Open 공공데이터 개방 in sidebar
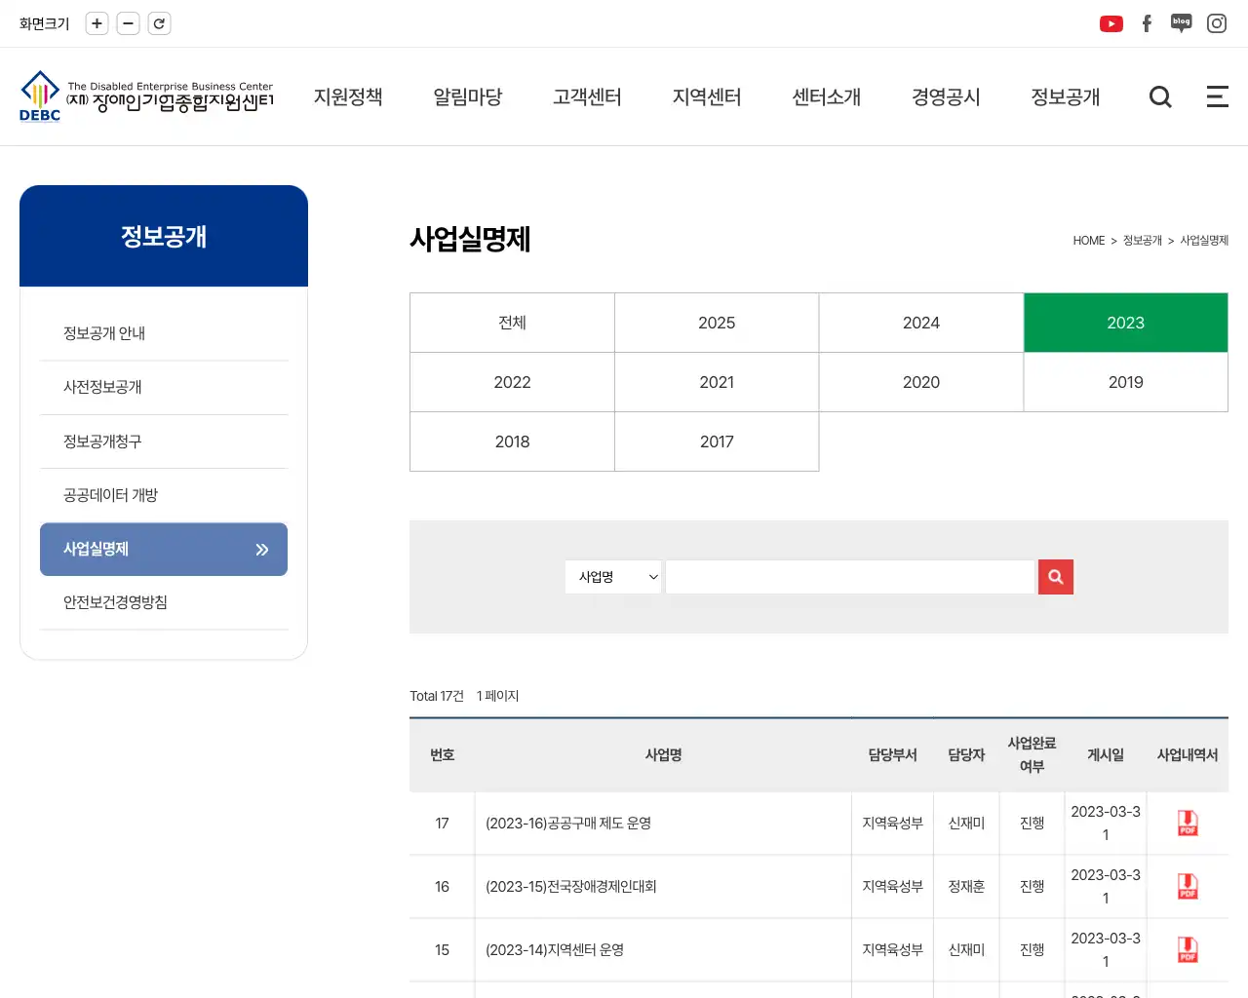This screenshot has height=998, width=1248. coord(164,495)
